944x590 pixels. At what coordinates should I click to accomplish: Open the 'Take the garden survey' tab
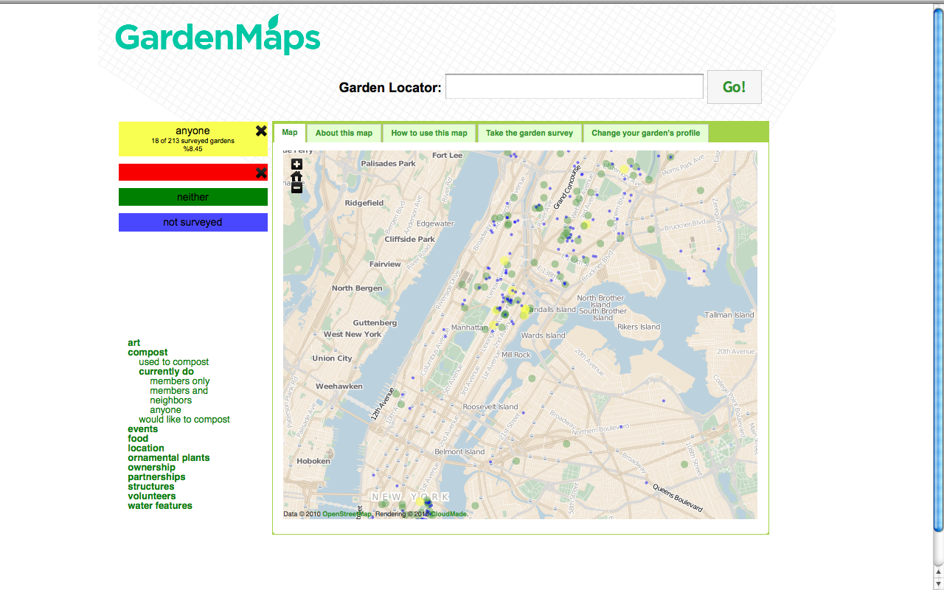click(x=529, y=133)
